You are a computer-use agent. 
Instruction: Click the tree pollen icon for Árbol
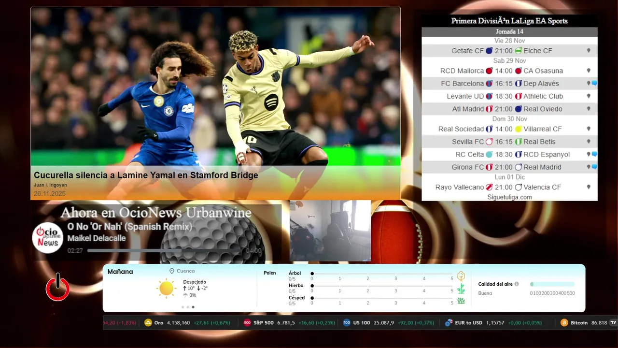coord(461,276)
